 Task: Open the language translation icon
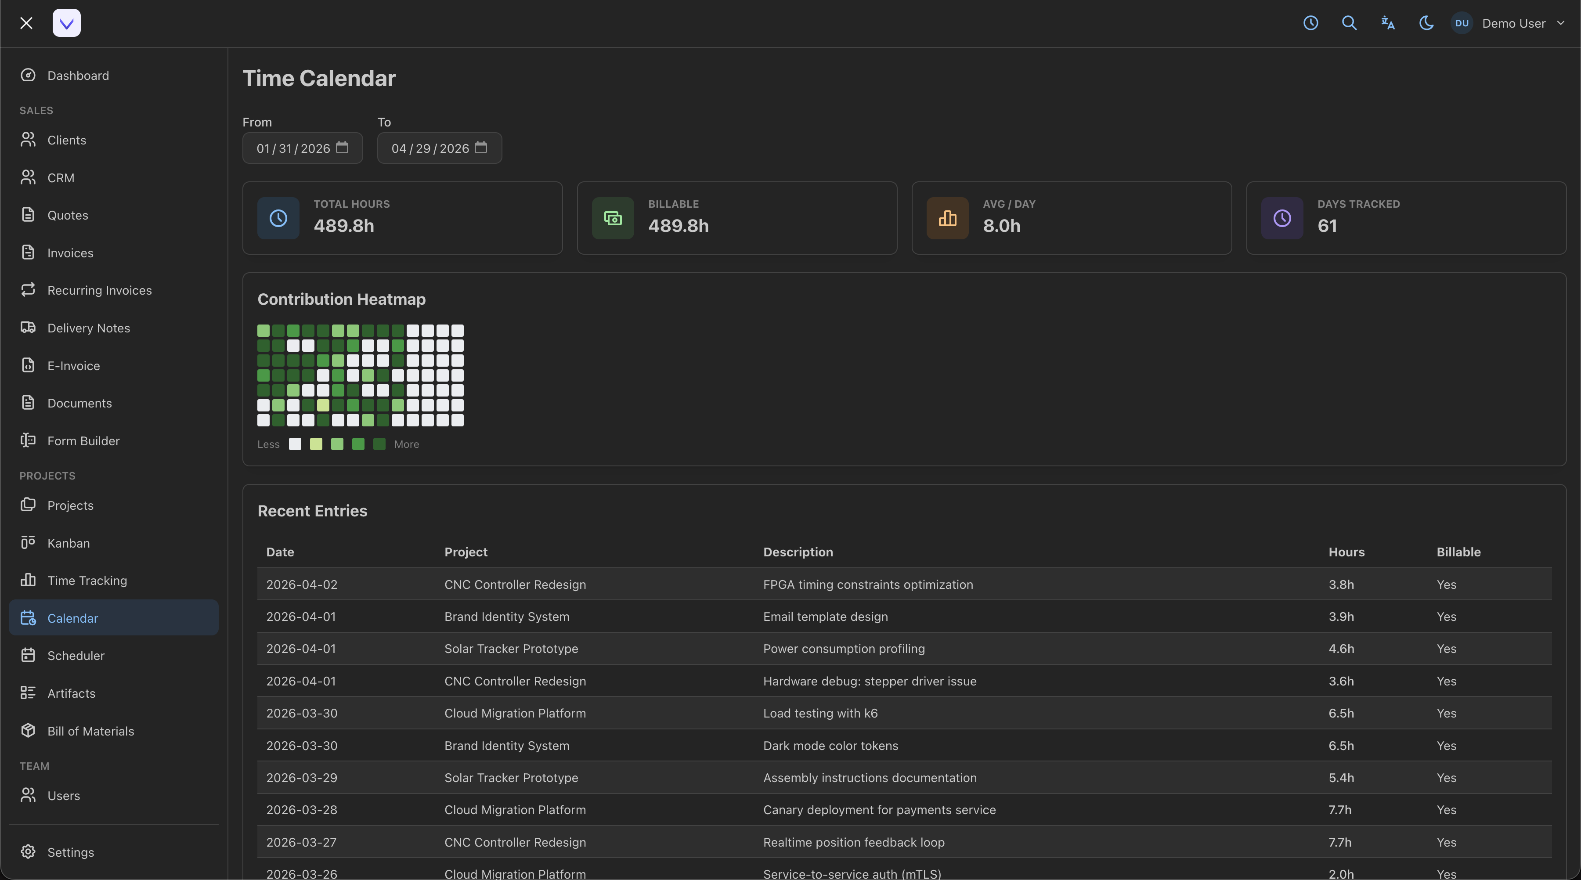click(x=1388, y=23)
